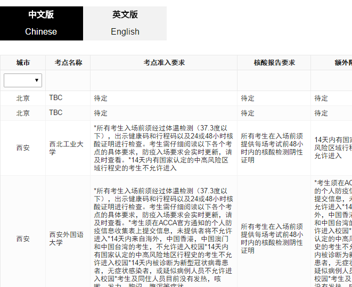The height and width of the screenshot is (287, 352).
Task: Click 待定 under 考点准入要求 in first row
Action: [101, 99]
